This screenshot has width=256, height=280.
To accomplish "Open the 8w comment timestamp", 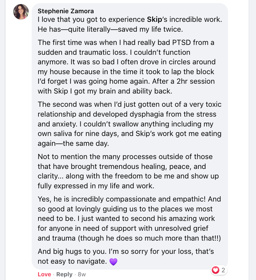I will [x=82, y=274].
